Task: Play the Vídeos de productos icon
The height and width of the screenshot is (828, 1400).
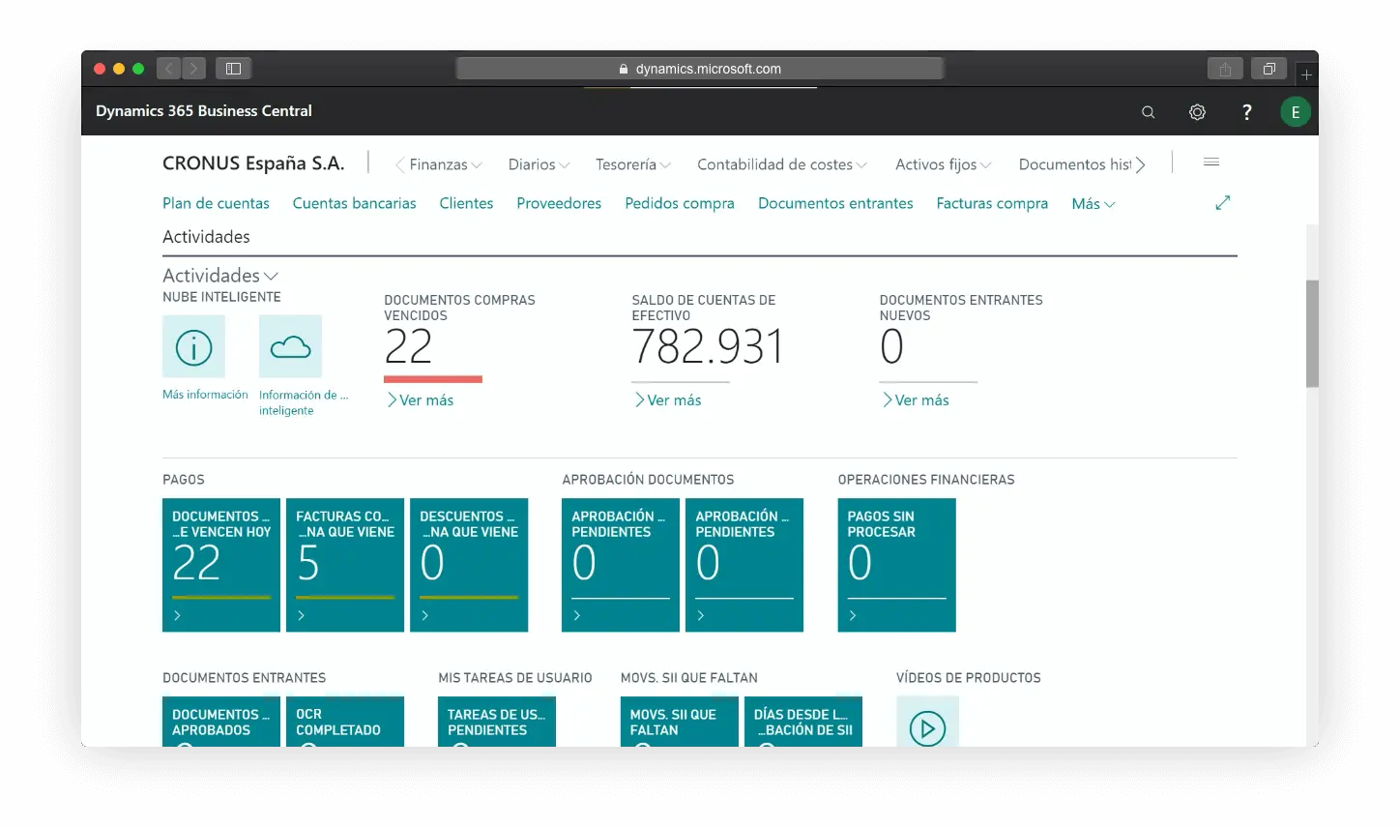Action: tap(927, 726)
